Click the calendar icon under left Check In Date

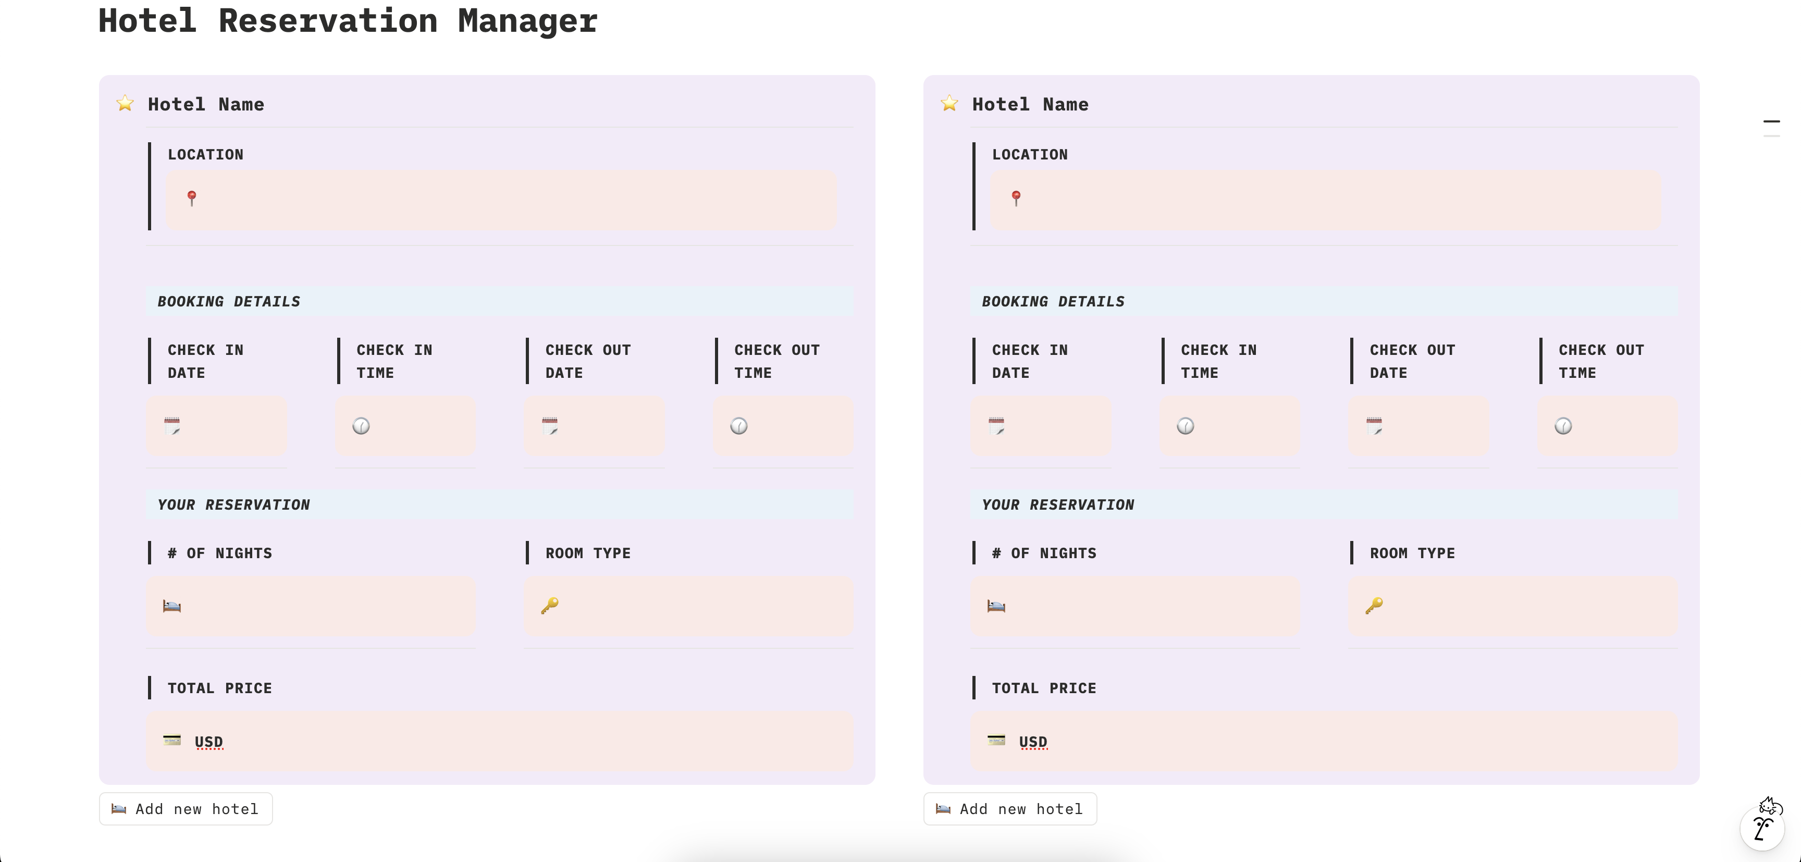172,426
